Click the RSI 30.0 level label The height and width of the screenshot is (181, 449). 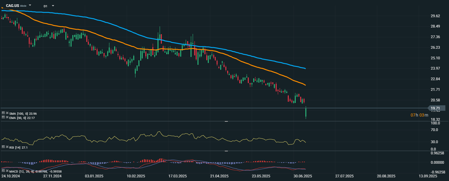tap(434, 142)
